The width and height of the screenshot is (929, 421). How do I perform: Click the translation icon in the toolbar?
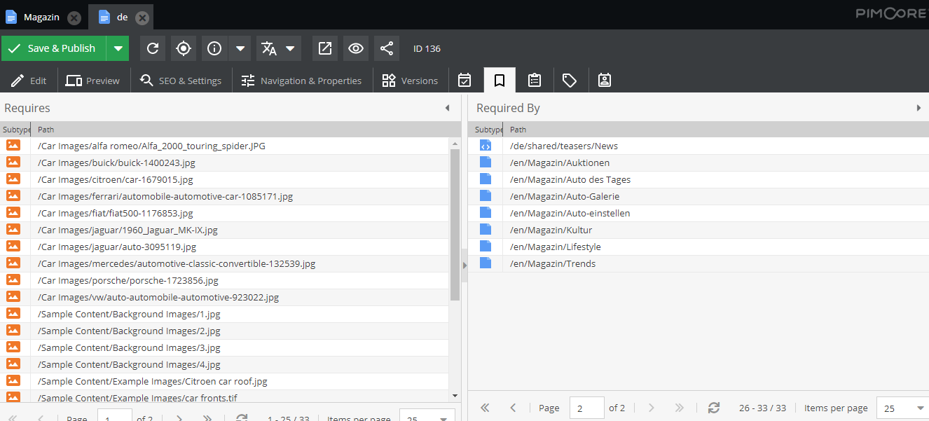[270, 48]
